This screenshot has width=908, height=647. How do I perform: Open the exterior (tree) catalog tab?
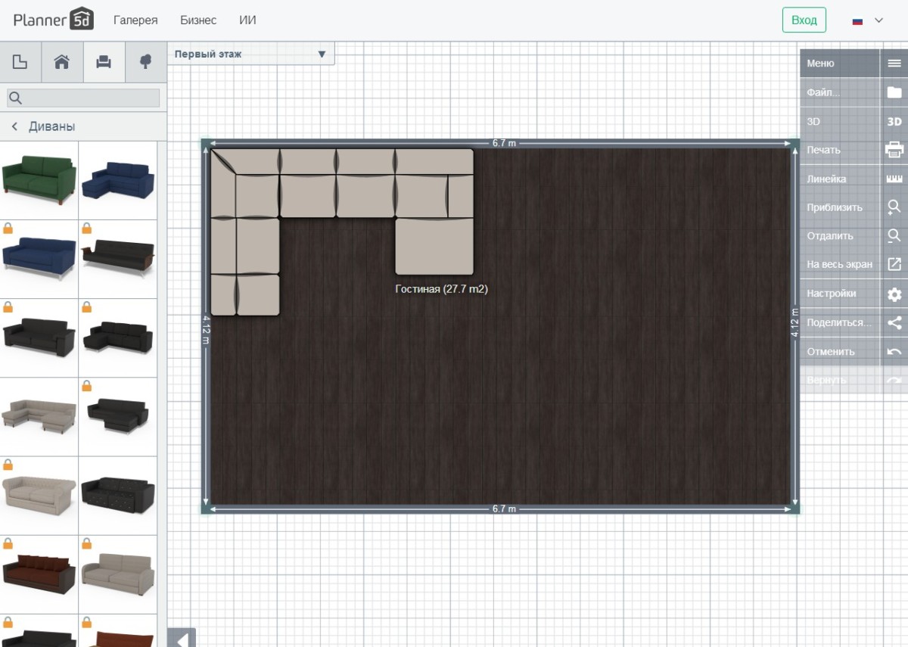tap(146, 62)
